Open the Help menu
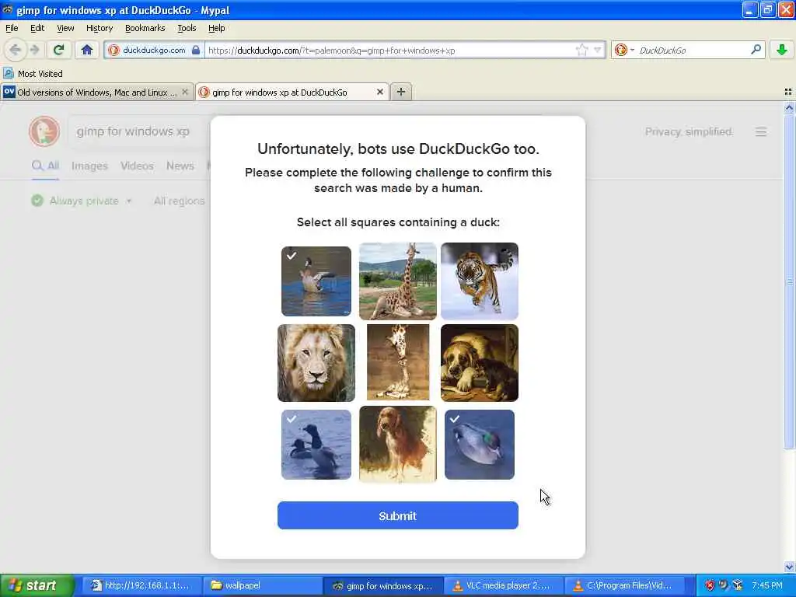Screen dimensions: 796x597 click(x=216, y=28)
